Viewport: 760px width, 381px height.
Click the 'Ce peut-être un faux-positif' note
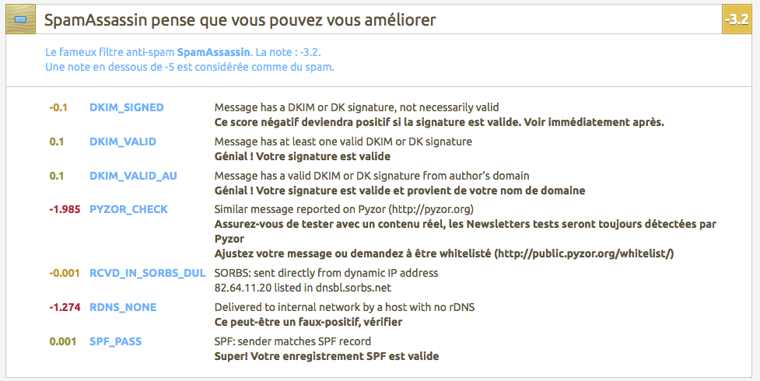click(308, 322)
